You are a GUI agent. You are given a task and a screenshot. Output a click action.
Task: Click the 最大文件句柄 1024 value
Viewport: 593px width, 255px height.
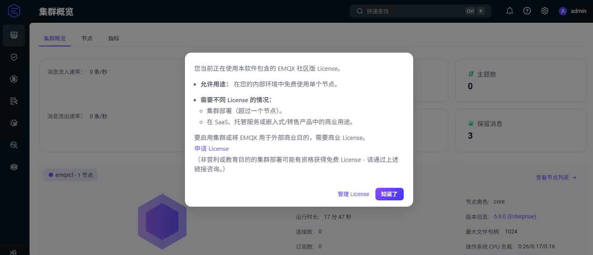tap(511, 231)
